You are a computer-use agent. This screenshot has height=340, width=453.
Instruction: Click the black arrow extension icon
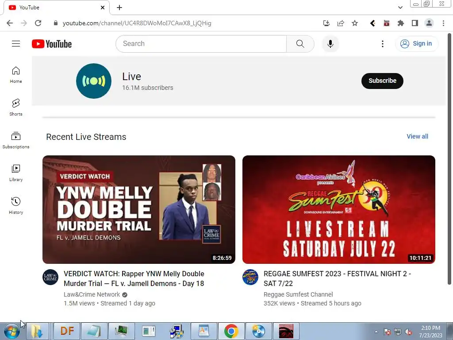click(372, 23)
